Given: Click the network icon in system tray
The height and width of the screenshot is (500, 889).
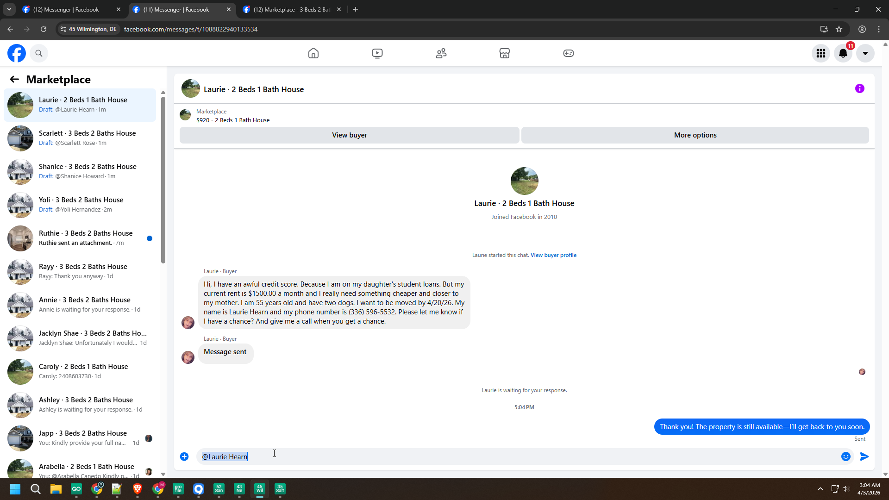Looking at the screenshot, I should 835,489.
